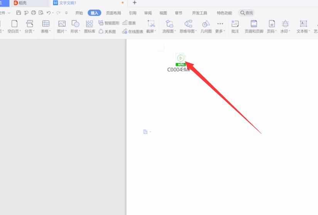Insert a comment with 批注
The image size is (318, 215).
click(235, 27)
